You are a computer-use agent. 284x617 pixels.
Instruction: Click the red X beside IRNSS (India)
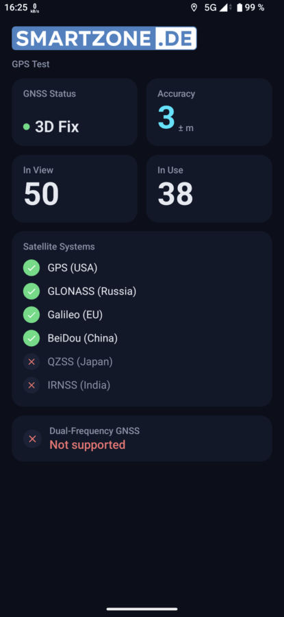[x=31, y=385]
